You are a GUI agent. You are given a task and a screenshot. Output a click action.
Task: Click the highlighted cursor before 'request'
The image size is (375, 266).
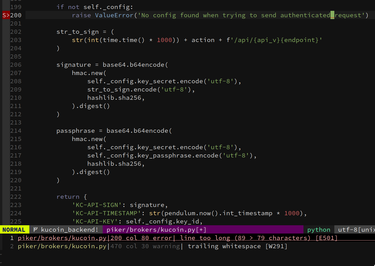[332, 15]
